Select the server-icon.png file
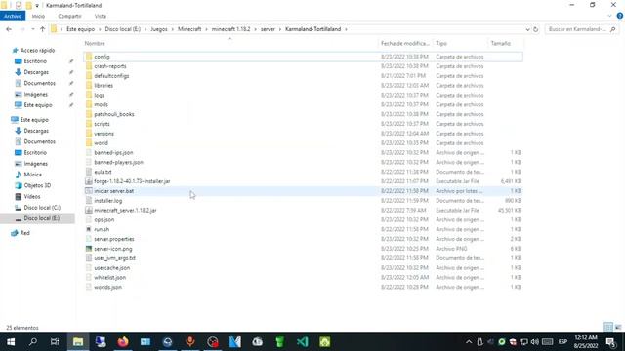 tap(113, 249)
